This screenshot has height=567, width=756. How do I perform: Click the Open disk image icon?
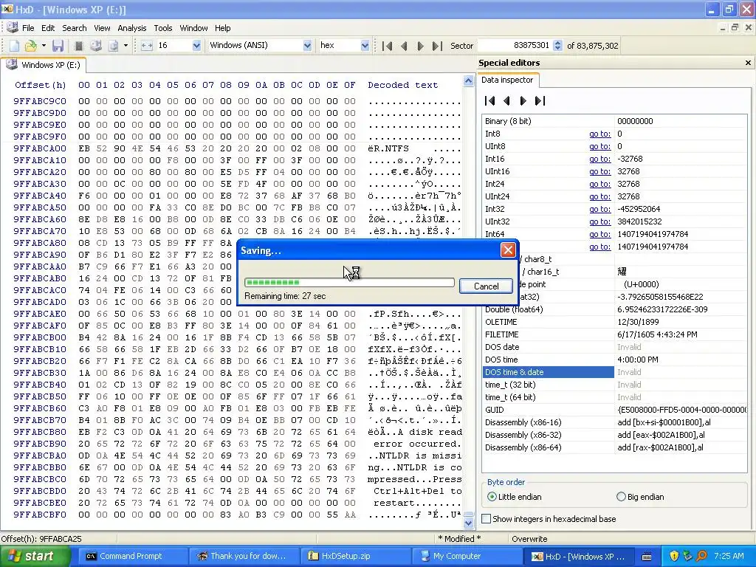113,46
